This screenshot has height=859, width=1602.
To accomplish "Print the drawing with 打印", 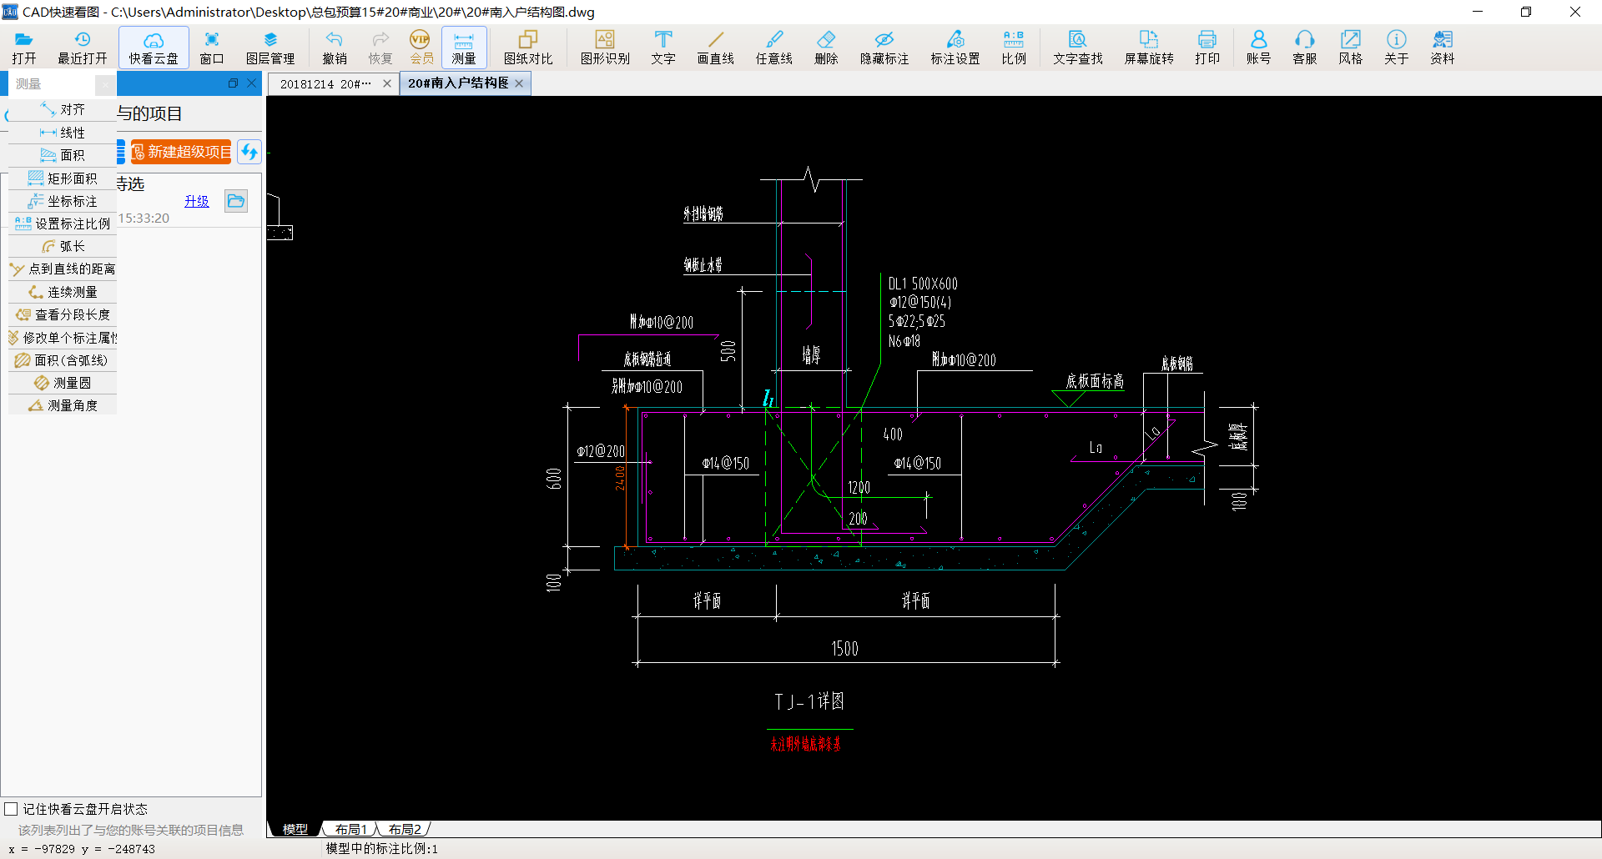I will (x=1207, y=48).
